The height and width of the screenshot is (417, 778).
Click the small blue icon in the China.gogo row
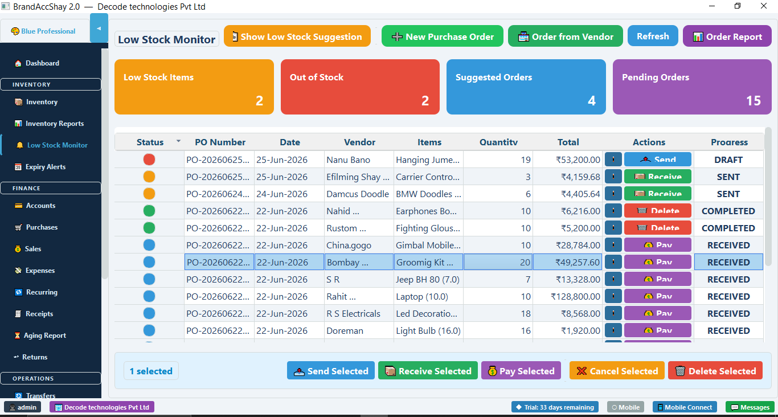point(613,245)
